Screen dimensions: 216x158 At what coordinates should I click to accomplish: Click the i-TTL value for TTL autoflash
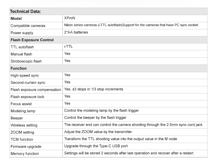[68, 46]
